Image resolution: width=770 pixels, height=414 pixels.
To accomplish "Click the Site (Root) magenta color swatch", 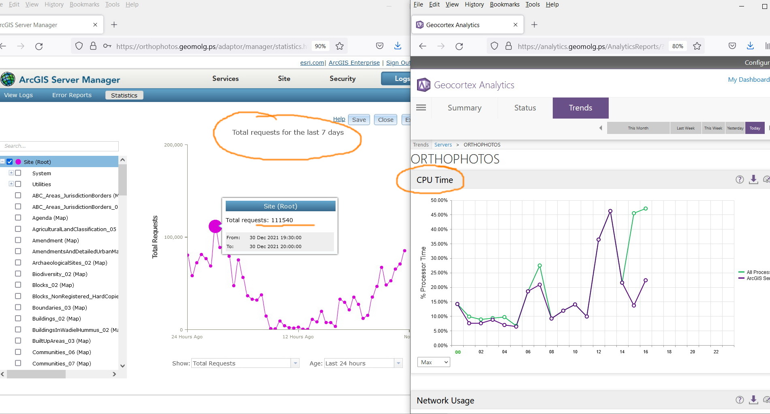I will [x=18, y=162].
